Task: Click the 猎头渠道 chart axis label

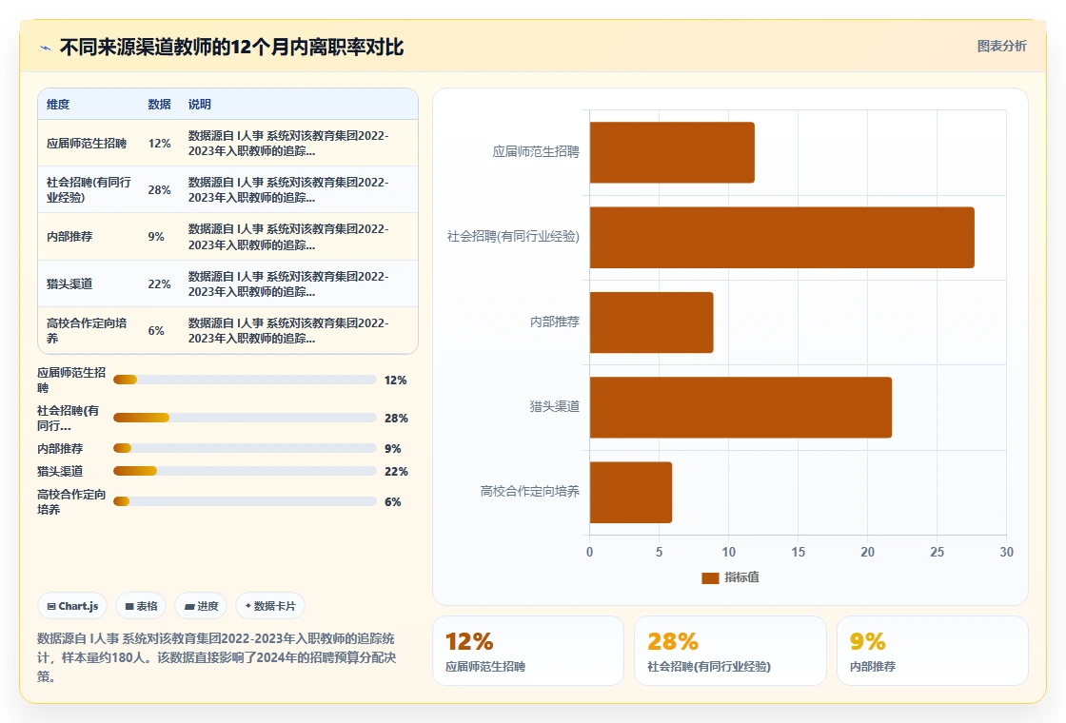Action: point(555,406)
